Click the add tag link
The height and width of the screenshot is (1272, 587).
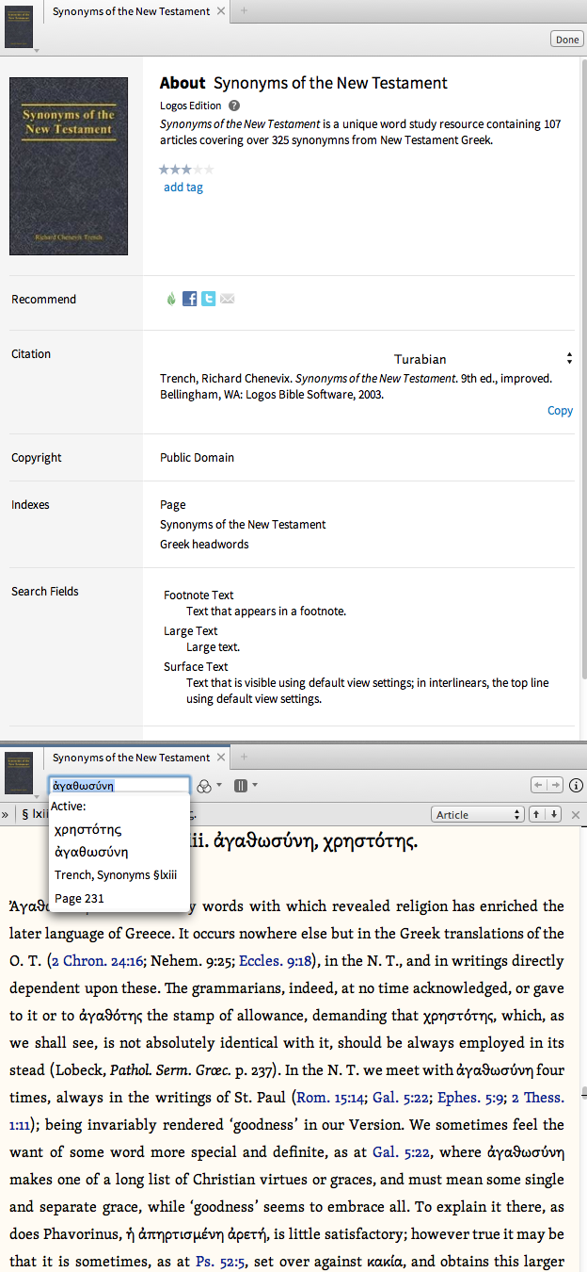click(x=183, y=188)
